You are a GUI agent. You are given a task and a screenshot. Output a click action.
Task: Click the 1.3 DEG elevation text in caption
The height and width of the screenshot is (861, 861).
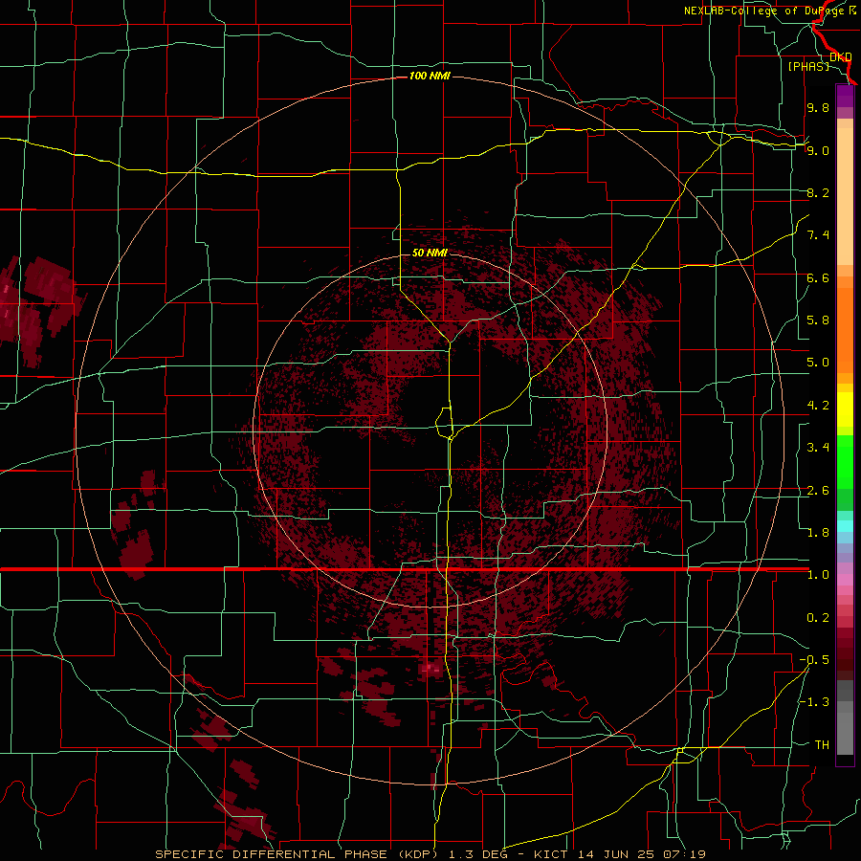[479, 854]
